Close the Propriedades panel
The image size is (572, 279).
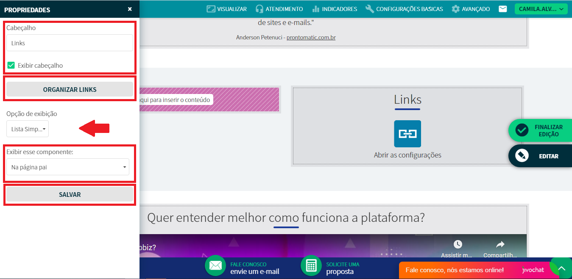[130, 9]
